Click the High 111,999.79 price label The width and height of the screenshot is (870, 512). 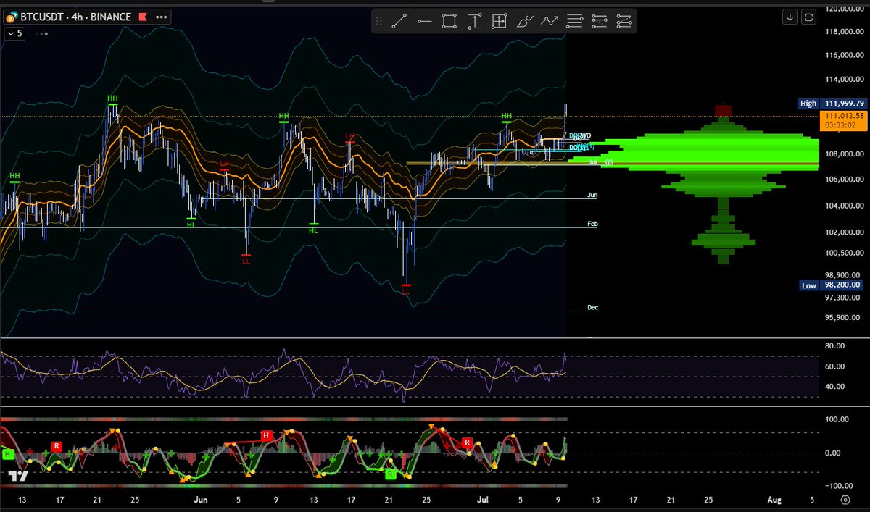pyautogui.click(x=834, y=103)
